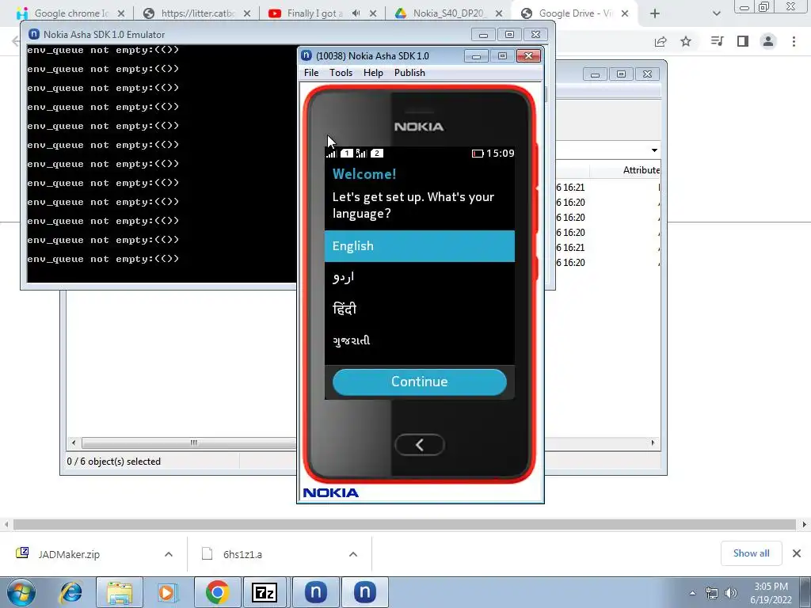The height and width of the screenshot is (608, 811).
Task: Tap the phone's hardware back key
Action: [420, 445]
